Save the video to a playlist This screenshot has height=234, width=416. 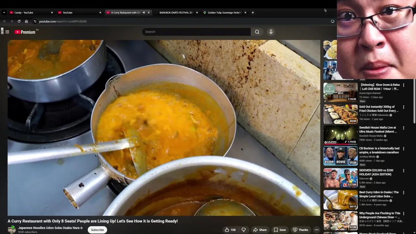click(x=279, y=230)
